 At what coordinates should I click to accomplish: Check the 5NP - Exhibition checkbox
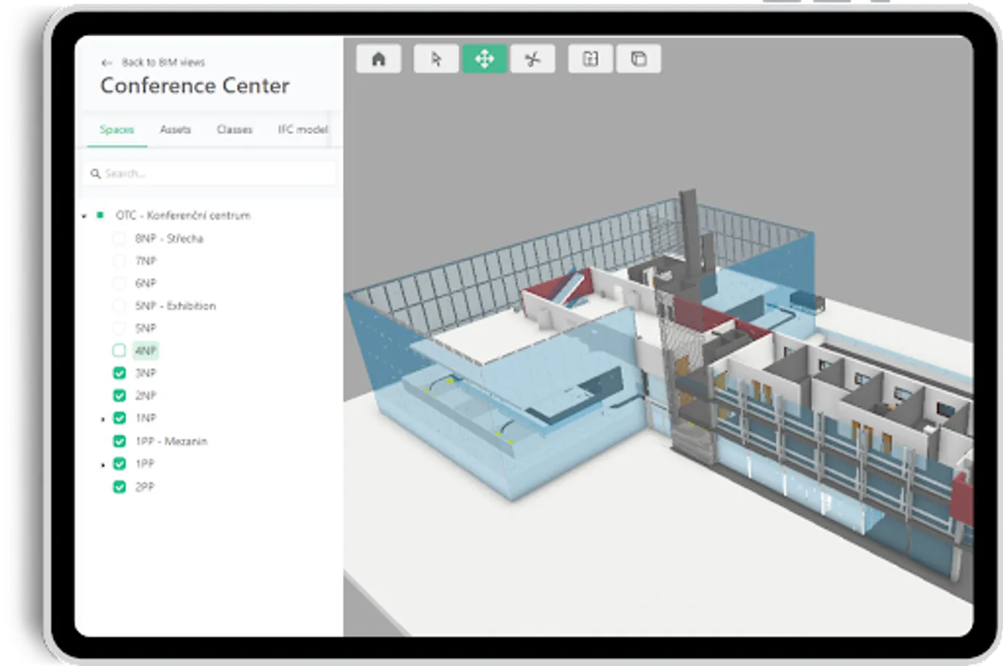click(118, 306)
